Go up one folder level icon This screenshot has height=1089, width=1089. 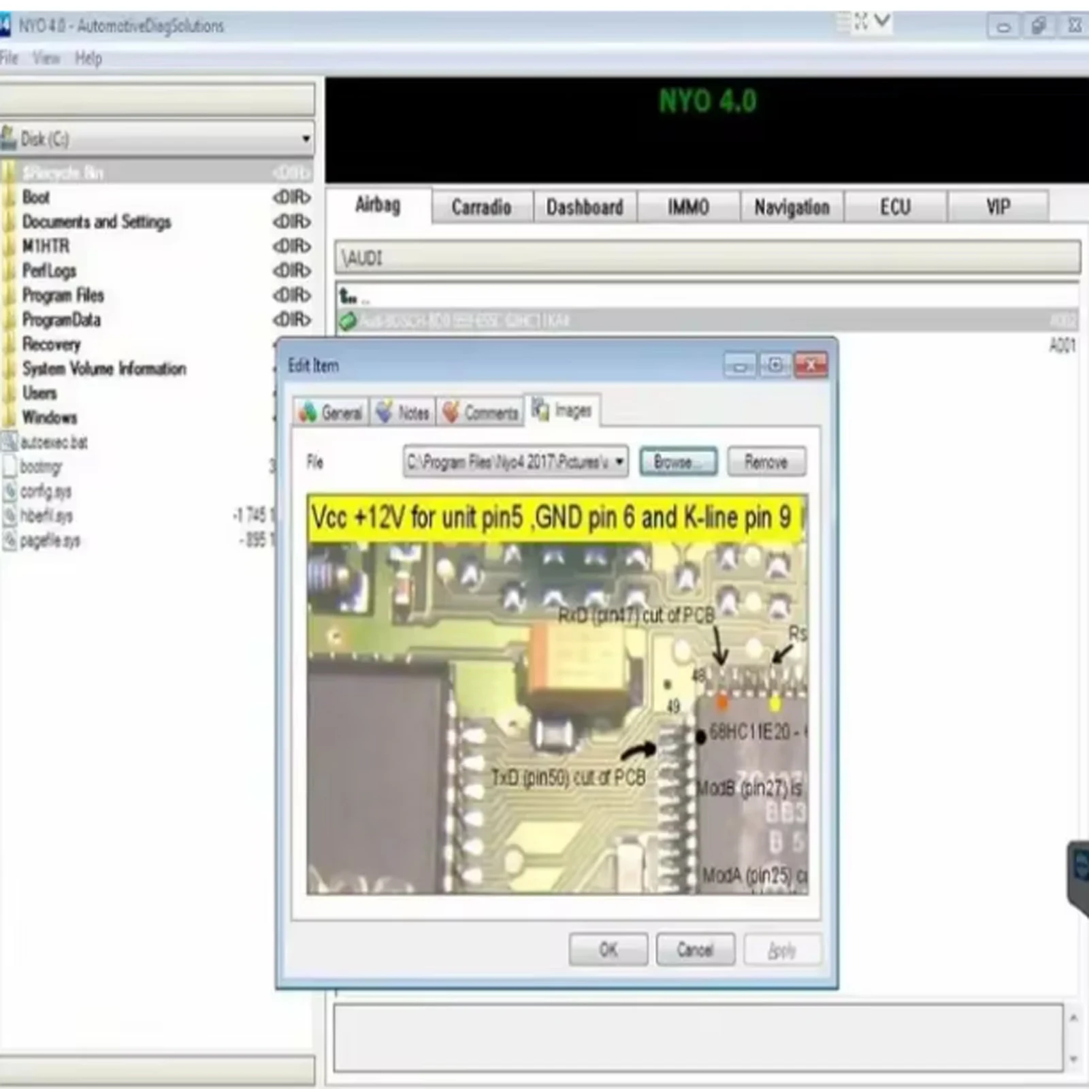click(348, 297)
